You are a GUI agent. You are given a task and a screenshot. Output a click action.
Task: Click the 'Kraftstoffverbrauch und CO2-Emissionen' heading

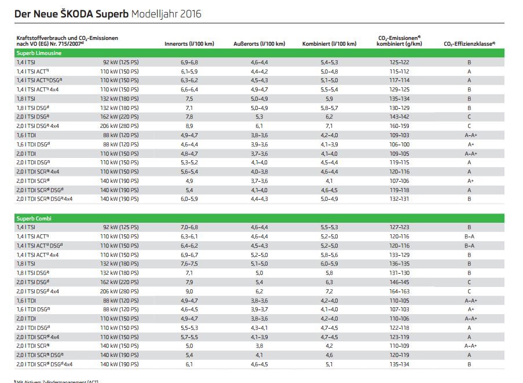(x=67, y=38)
